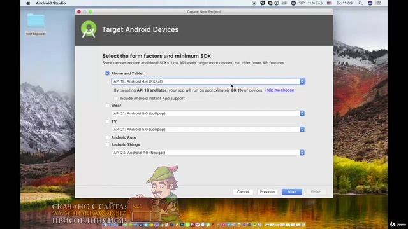Viewport: 408px width, 229px height.
Task: Open the US flag input source menu
Action: (x=329, y=3)
